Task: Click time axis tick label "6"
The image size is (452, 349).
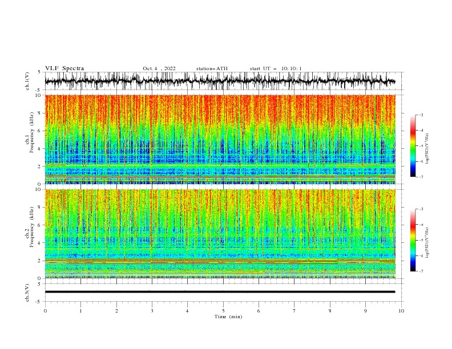Action: click(x=259, y=311)
